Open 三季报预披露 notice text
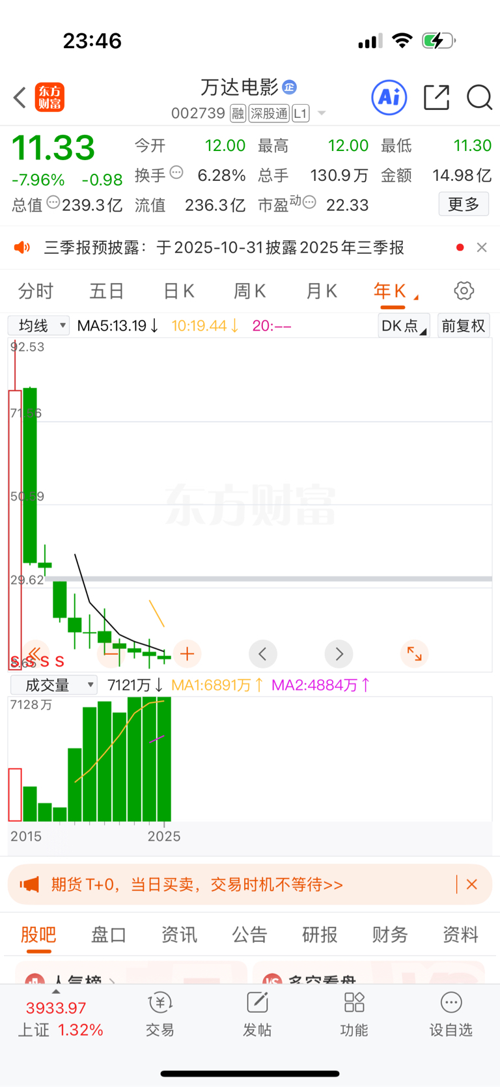The width and height of the screenshot is (500, 1087). pos(224,247)
